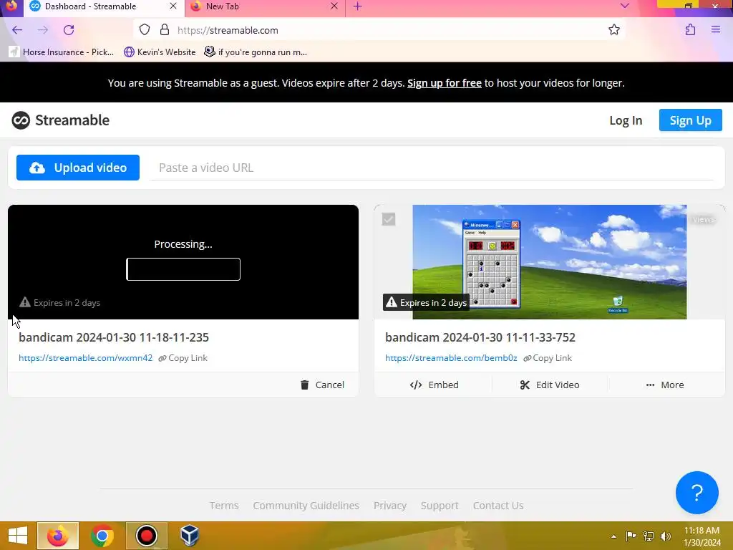The height and width of the screenshot is (550, 733).
Task: Open the blue help question mark button
Action: [696, 493]
